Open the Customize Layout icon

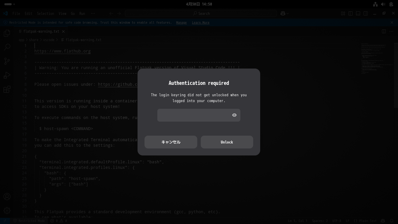(x=343, y=13)
